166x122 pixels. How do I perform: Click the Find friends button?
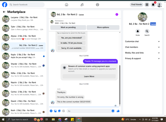(x=136, y=5)
